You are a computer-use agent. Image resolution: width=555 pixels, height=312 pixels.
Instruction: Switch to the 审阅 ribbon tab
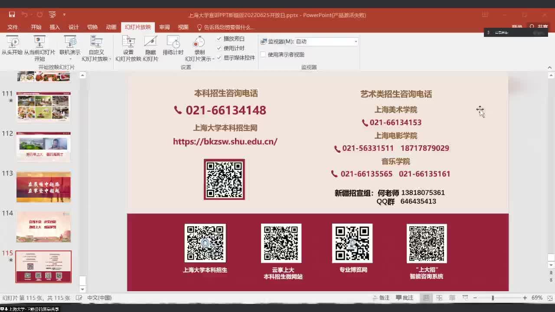coord(164,27)
